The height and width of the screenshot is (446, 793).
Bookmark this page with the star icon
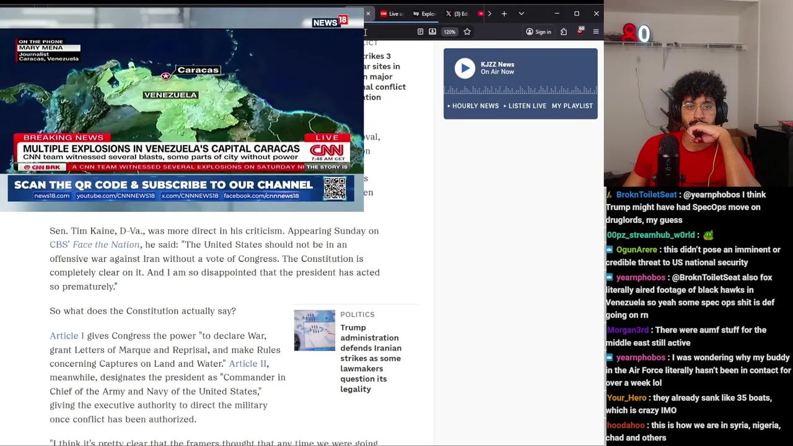467,32
